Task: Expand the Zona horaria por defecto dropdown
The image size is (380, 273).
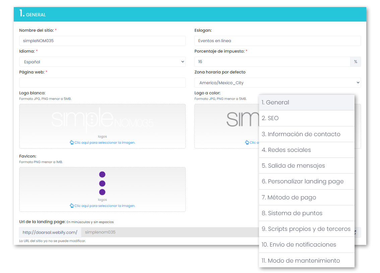Action: 277,83
